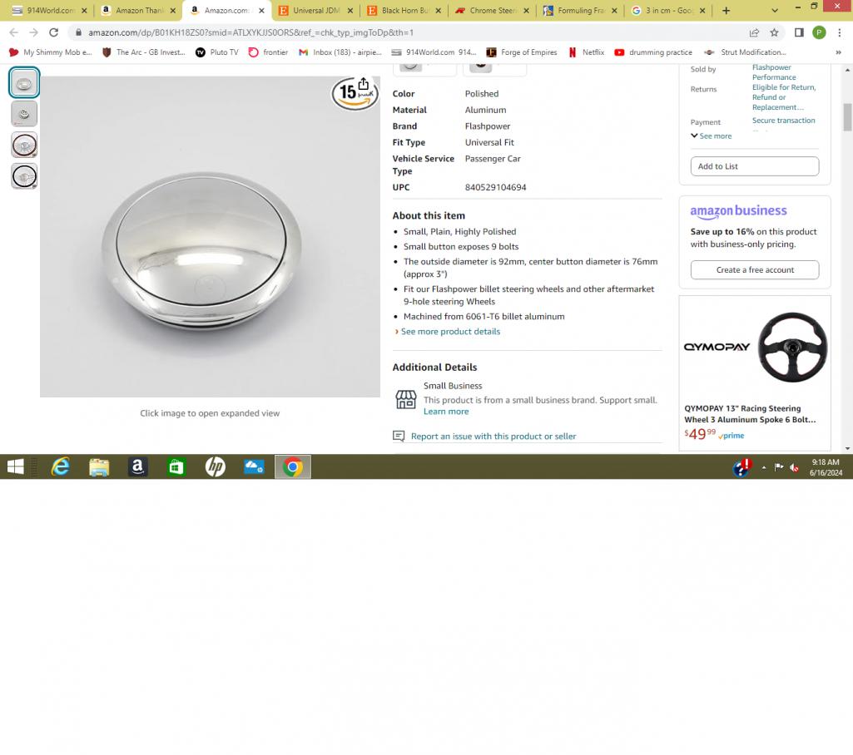Image resolution: width=853 pixels, height=755 pixels.
Task: Open the Windows Store taskbar icon
Action: point(176,466)
